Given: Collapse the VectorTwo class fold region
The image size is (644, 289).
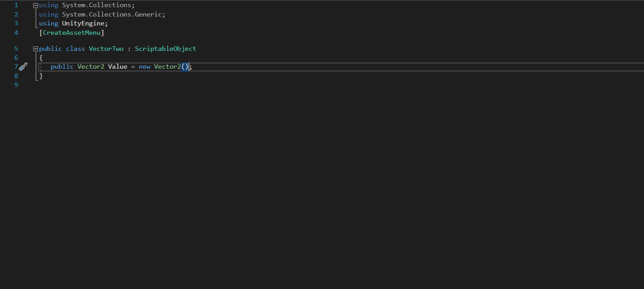Looking at the screenshot, I should pyautogui.click(x=35, y=48).
